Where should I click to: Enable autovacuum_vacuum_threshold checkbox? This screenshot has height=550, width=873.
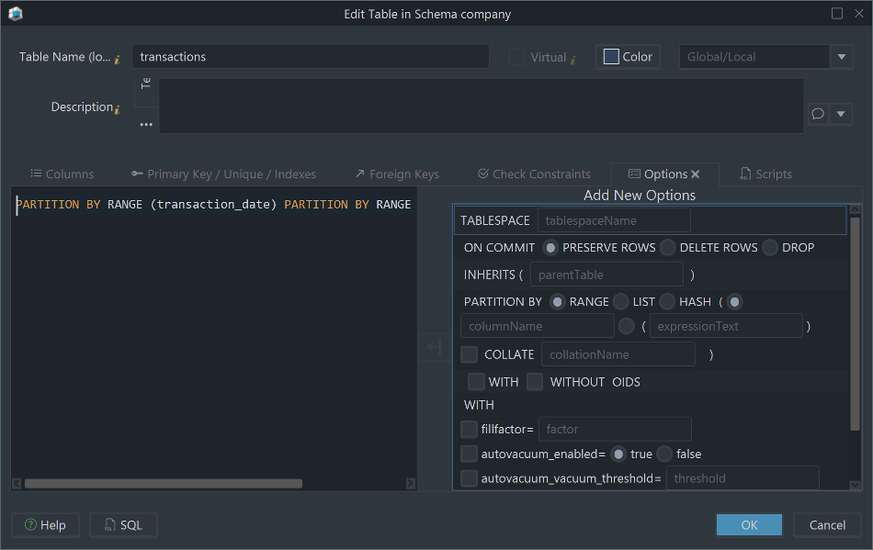(x=470, y=478)
